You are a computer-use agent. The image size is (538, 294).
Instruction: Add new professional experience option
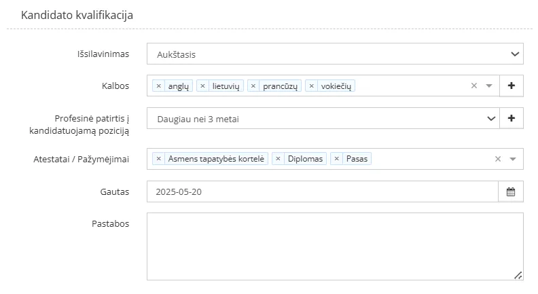coord(512,118)
